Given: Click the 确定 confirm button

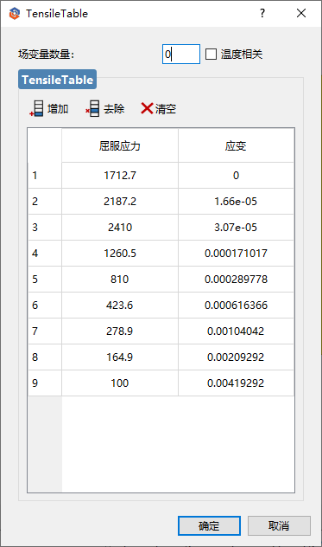Looking at the screenshot, I should (209, 525).
